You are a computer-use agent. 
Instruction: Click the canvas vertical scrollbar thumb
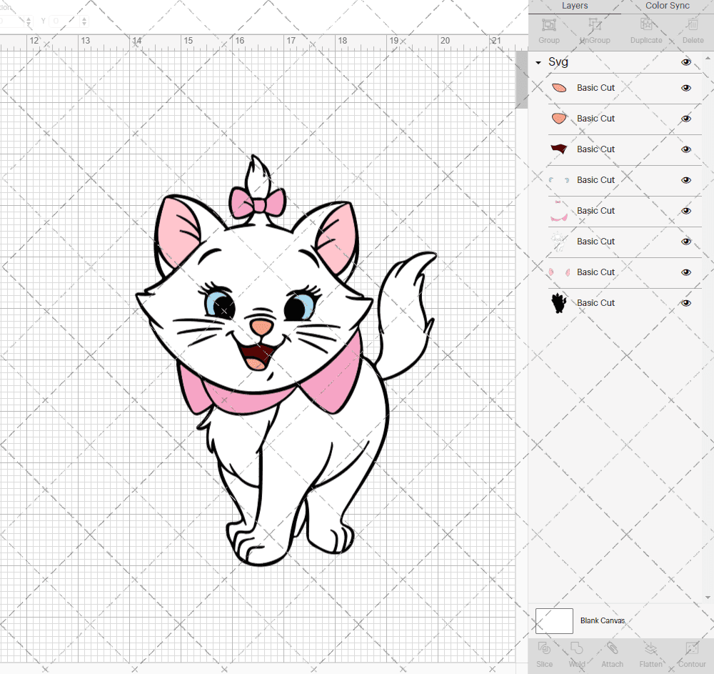tap(521, 80)
